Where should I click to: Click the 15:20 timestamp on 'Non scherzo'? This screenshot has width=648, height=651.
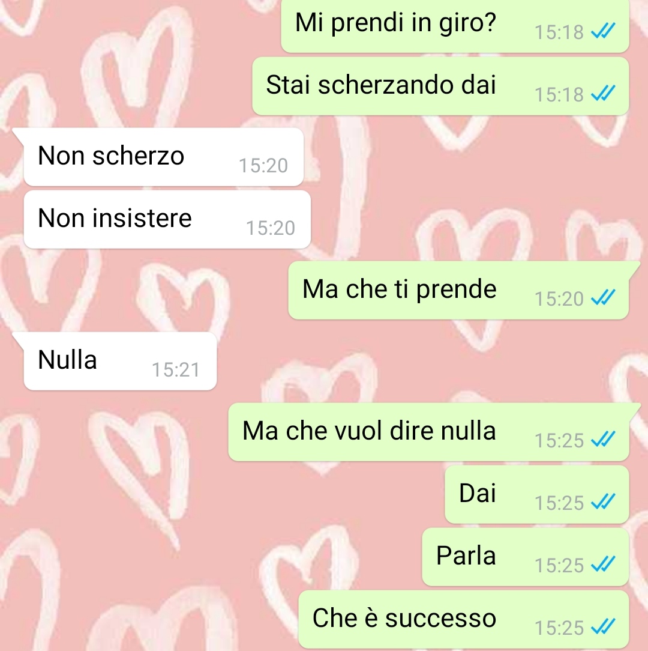[x=263, y=165]
